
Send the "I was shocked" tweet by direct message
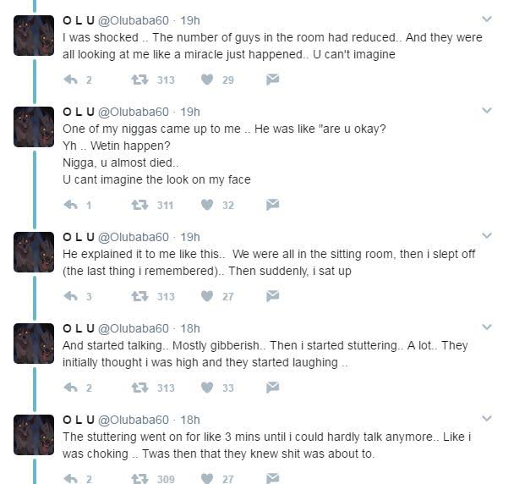[272, 80]
